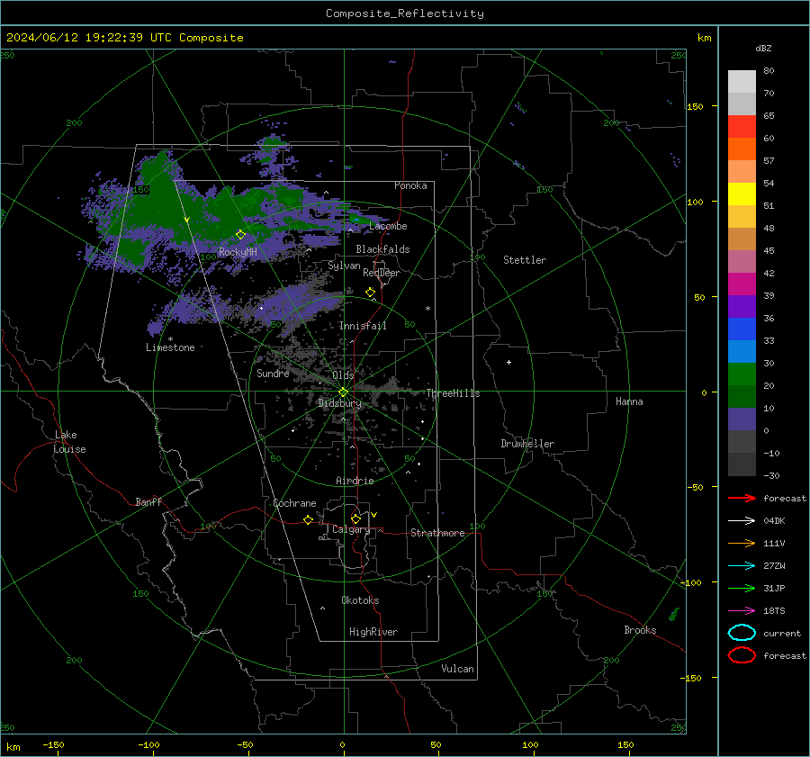Click the orange 111V arrow in the legend
The height and width of the screenshot is (757, 810).
click(742, 543)
